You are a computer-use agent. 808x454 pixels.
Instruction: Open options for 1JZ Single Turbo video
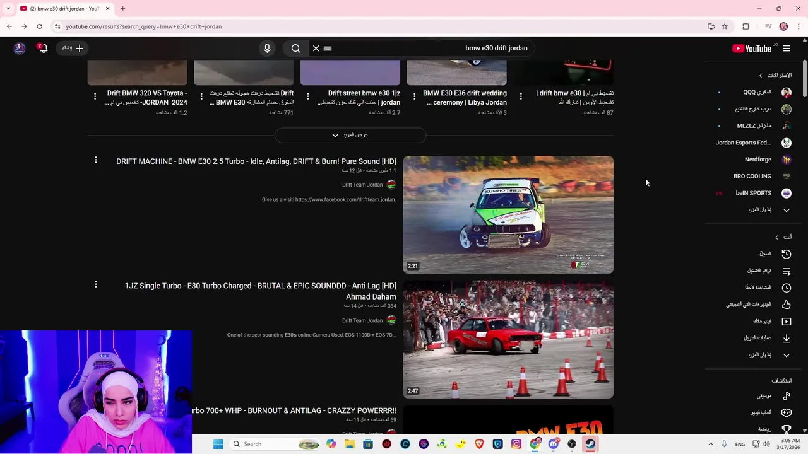click(x=95, y=284)
